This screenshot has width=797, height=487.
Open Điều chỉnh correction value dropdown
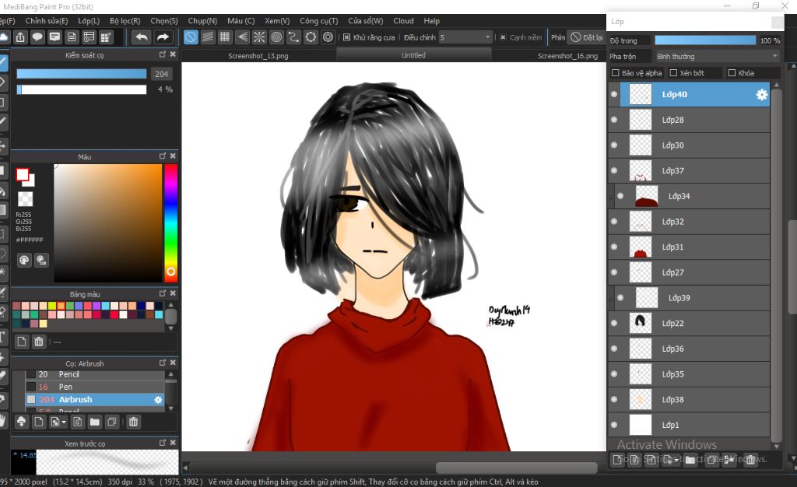(465, 37)
